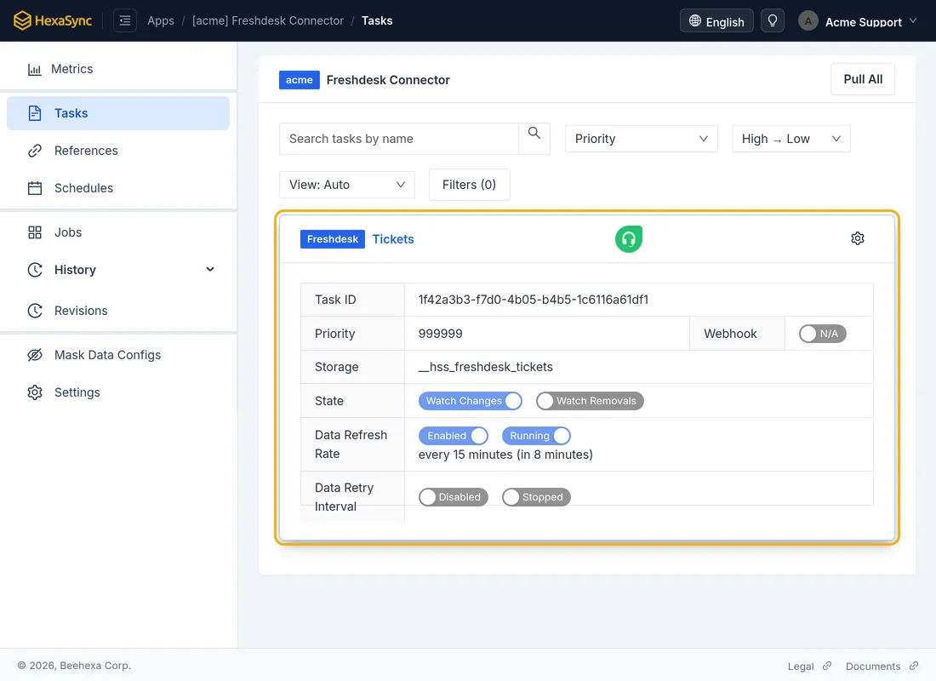Open task settings gear on Tickets card
This screenshot has width=936, height=681.
(858, 238)
